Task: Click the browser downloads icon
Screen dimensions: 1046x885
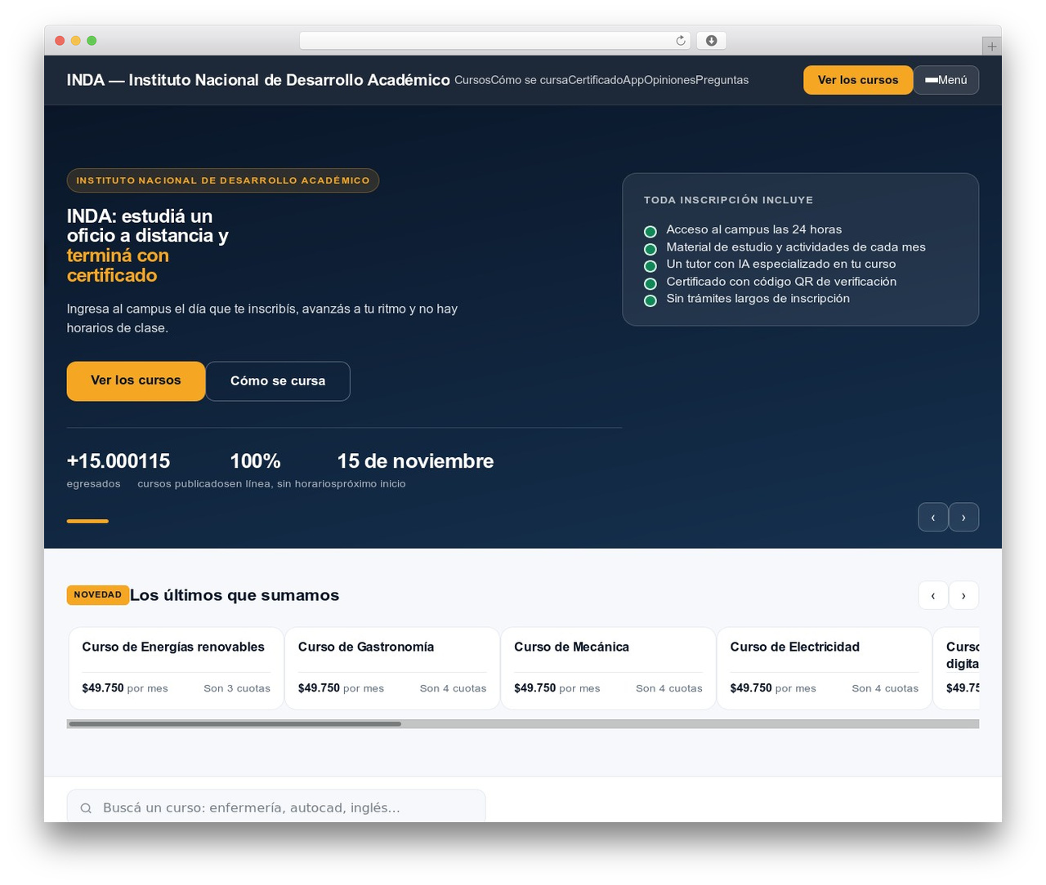Action: coord(711,41)
